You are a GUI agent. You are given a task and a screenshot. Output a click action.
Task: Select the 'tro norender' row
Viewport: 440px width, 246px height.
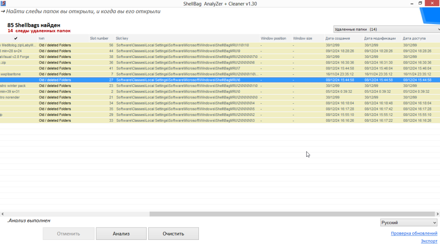coord(220,97)
